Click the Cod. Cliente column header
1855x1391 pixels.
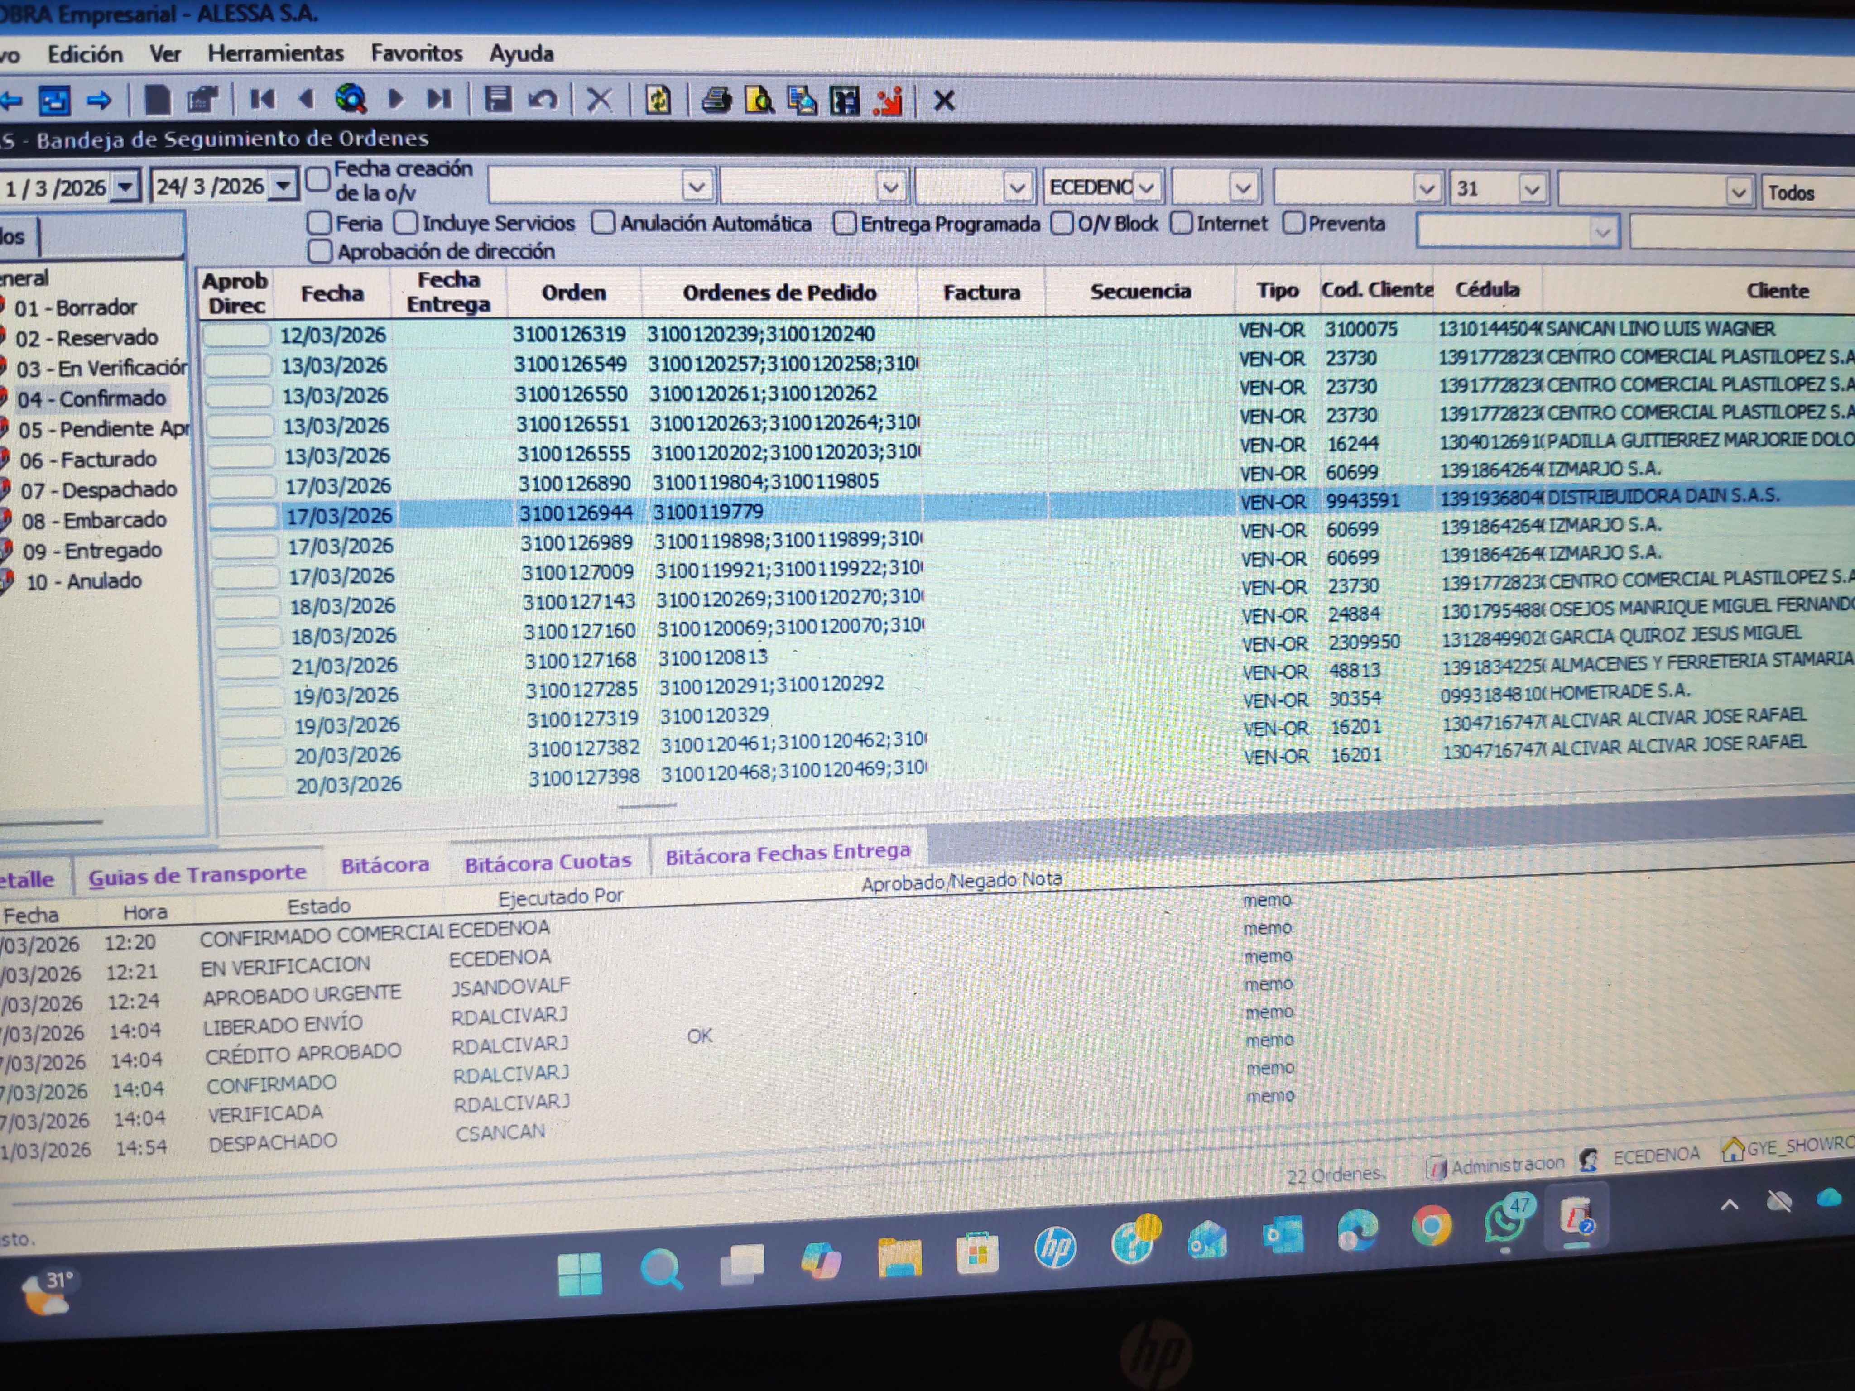pyautogui.click(x=1377, y=290)
